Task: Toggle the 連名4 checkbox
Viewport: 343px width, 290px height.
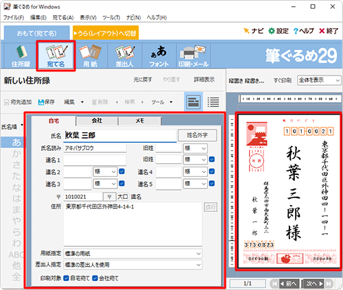Action: click(212, 171)
